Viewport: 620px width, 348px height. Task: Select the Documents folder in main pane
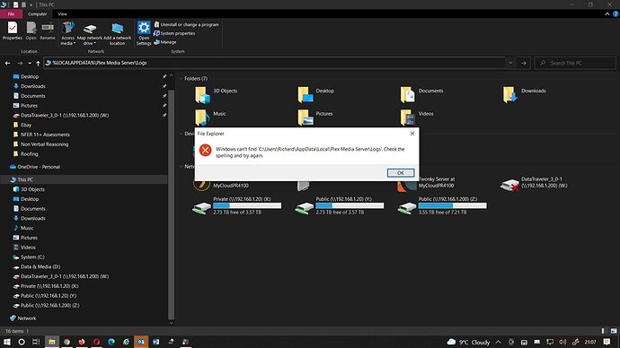[421, 95]
